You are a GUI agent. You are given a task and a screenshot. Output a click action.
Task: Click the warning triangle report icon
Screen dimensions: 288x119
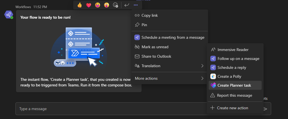tap(213, 95)
